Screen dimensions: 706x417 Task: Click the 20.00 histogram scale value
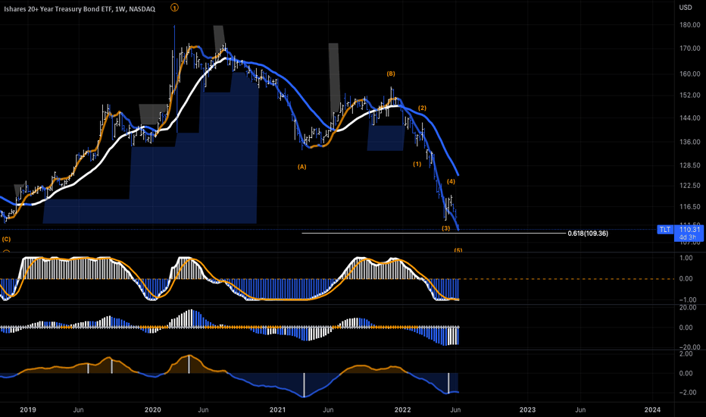click(x=688, y=308)
